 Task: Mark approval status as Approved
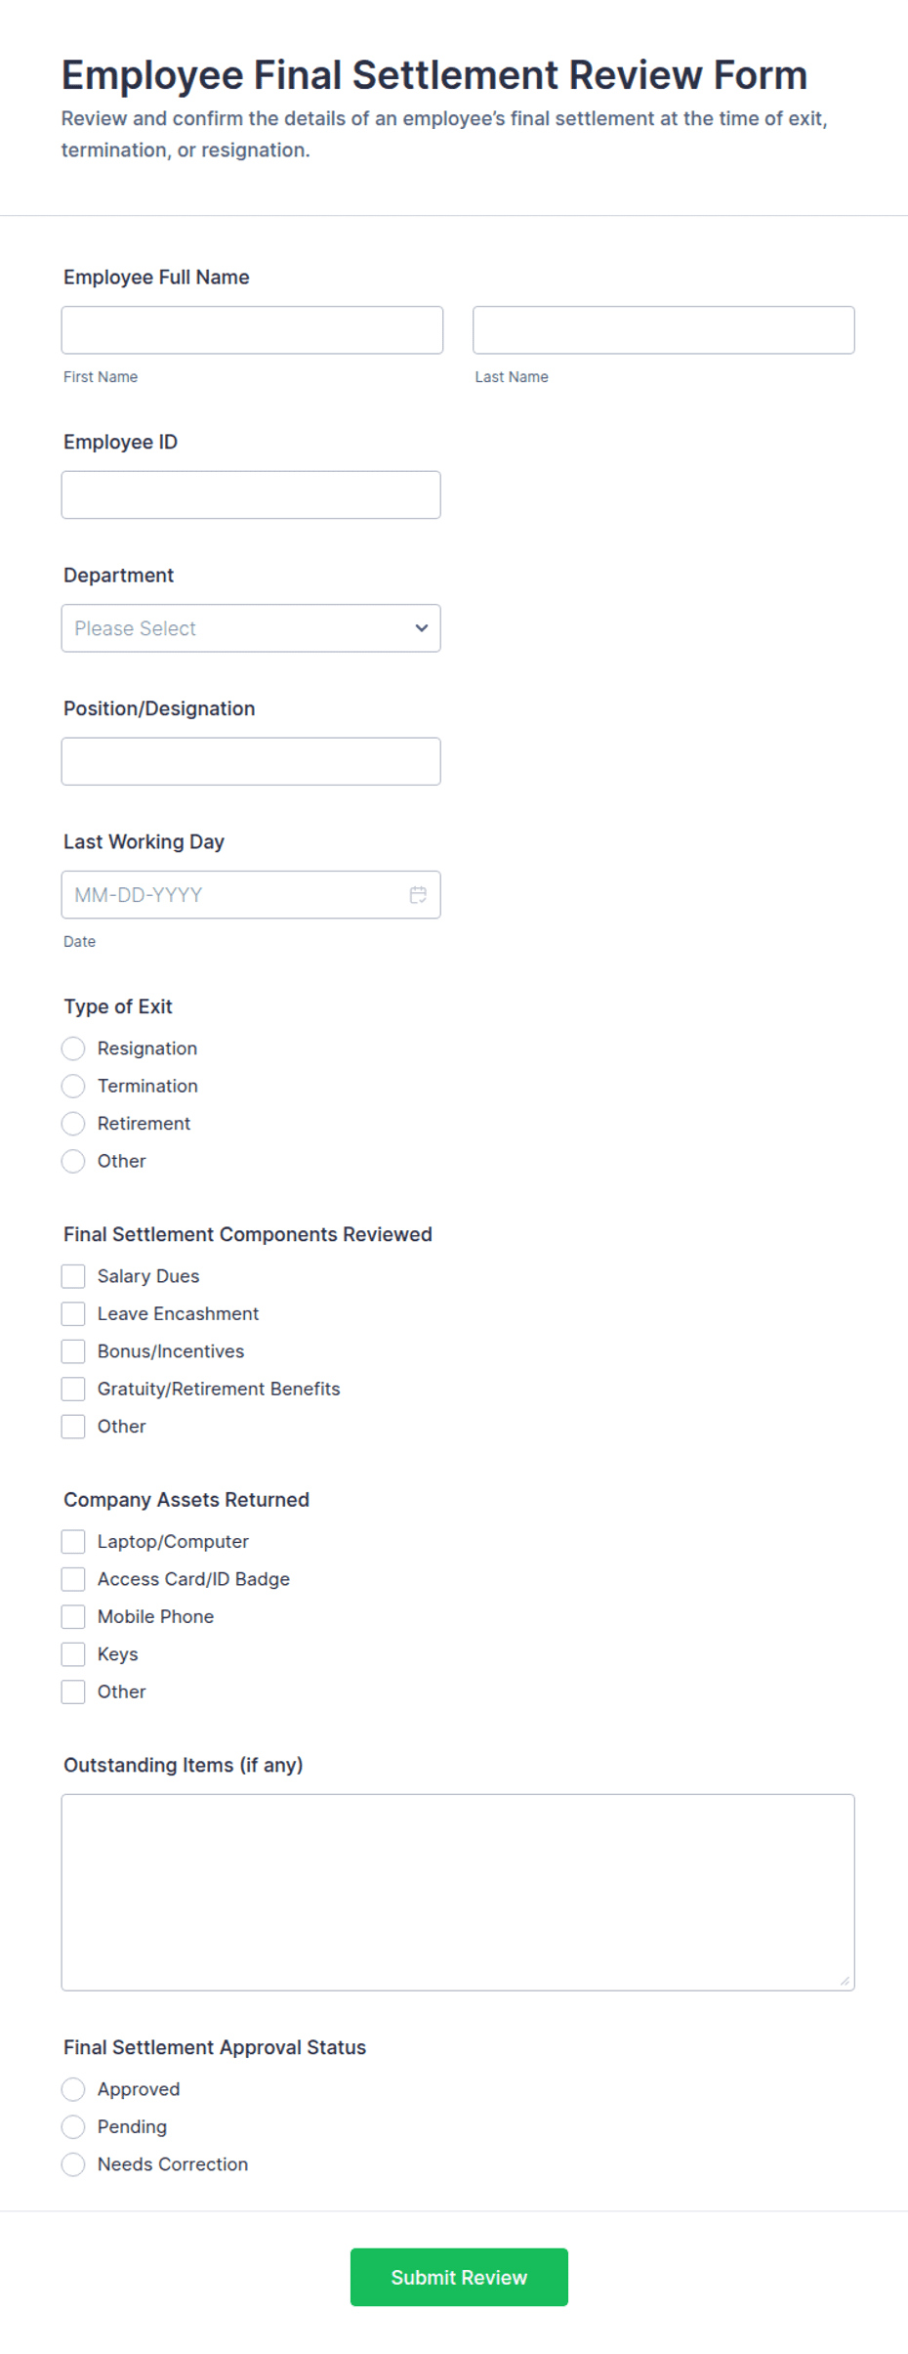[73, 2088]
